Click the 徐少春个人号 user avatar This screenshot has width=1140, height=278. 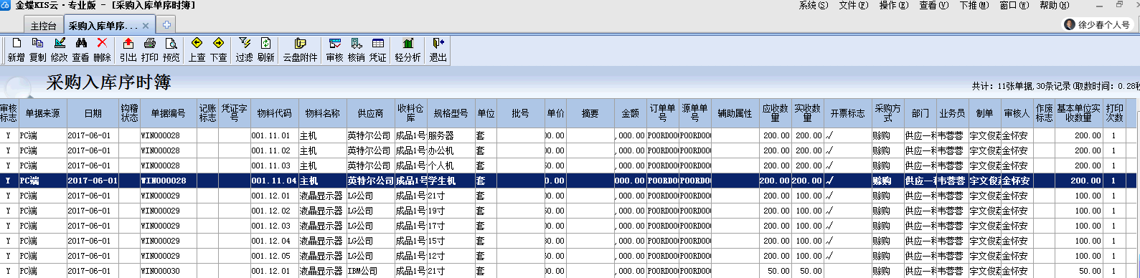click(1070, 24)
